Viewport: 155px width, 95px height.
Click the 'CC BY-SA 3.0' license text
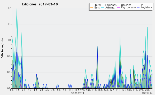click(147, 93)
